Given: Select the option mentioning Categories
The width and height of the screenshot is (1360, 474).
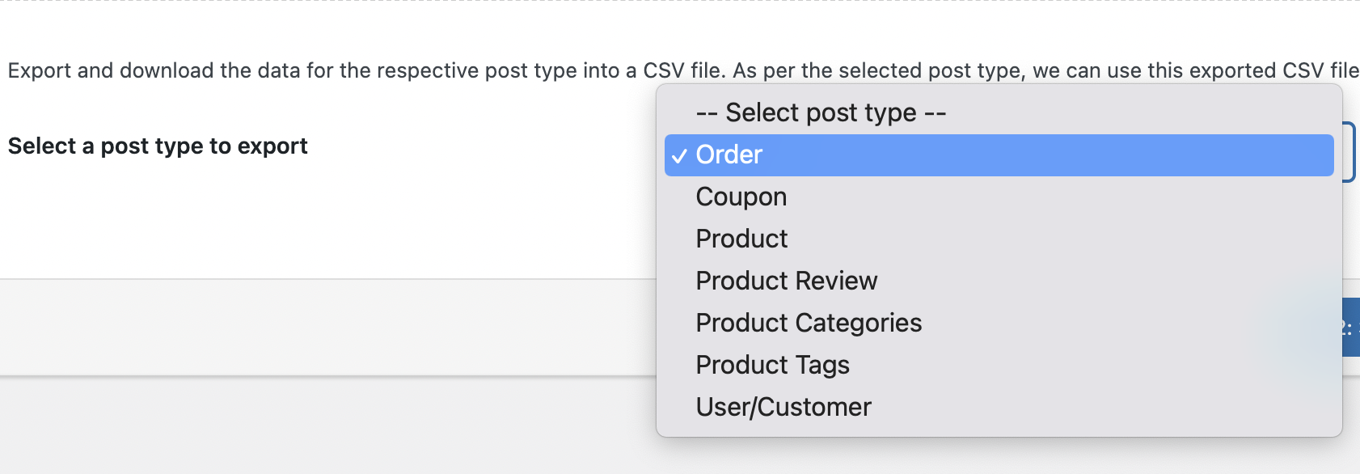Looking at the screenshot, I should 999,324.
